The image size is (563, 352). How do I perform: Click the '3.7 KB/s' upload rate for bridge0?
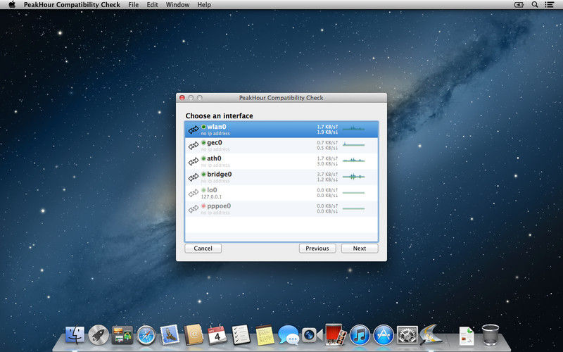click(x=327, y=174)
